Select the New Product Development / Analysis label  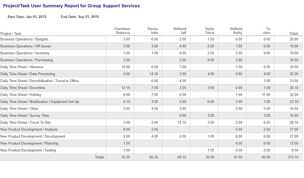click(29, 130)
